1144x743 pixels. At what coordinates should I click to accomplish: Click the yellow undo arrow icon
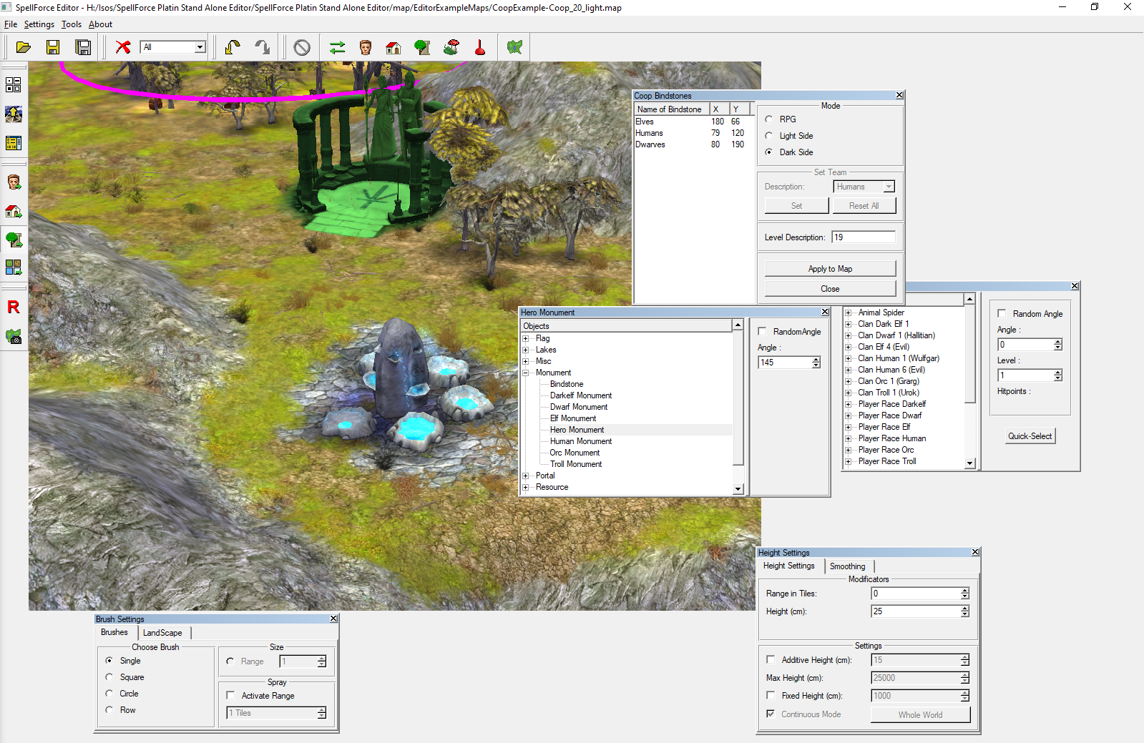click(233, 47)
